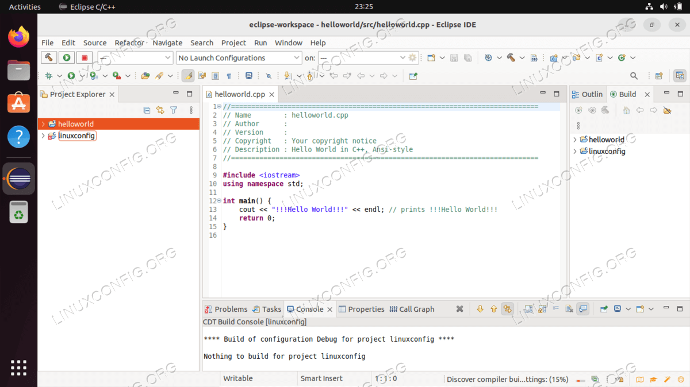
Task: Click the Search magnifier icon in toolbar
Action: tap(634, 76)
